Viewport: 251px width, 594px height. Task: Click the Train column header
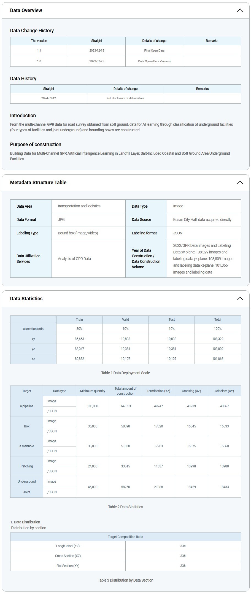pyautogui.click(x=79, y=320)
